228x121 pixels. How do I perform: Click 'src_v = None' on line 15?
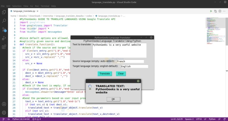[x=34, y=64]
